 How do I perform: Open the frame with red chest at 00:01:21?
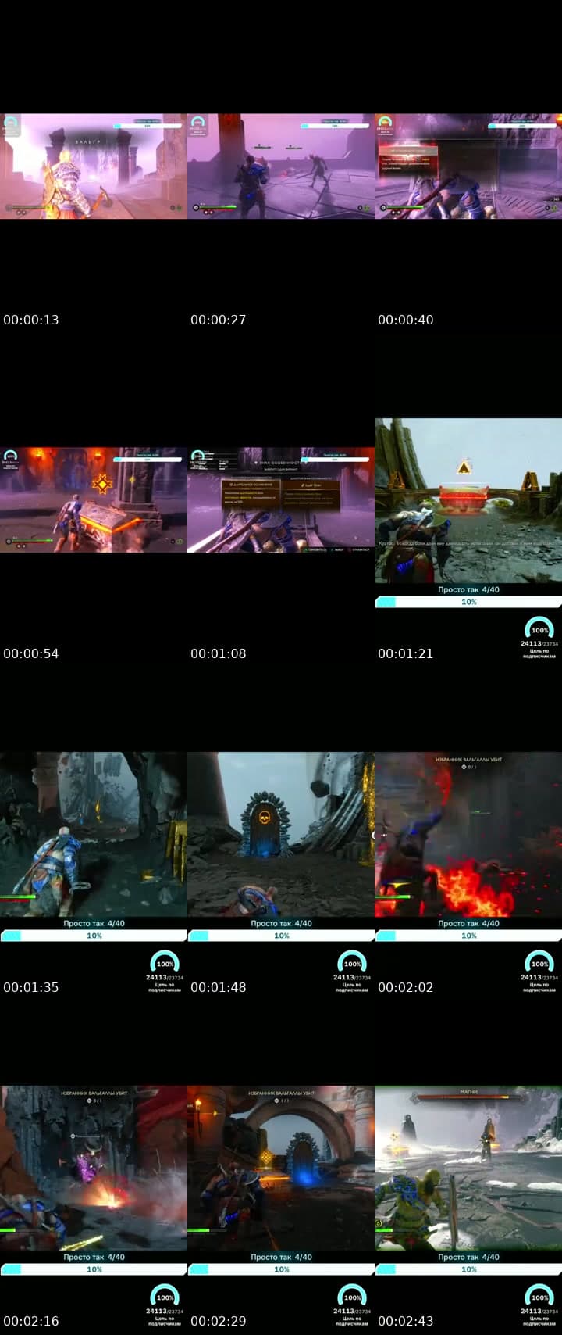(468, 500)
